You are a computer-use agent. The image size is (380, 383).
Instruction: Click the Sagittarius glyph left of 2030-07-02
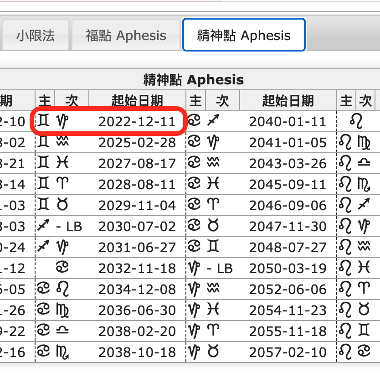pos(44,226)
